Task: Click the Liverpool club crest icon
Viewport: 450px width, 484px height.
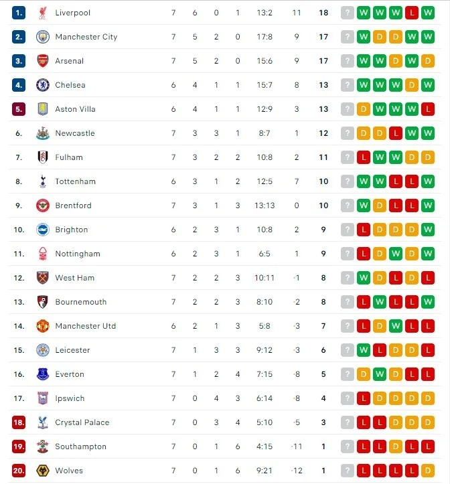Action: (43, 13)
